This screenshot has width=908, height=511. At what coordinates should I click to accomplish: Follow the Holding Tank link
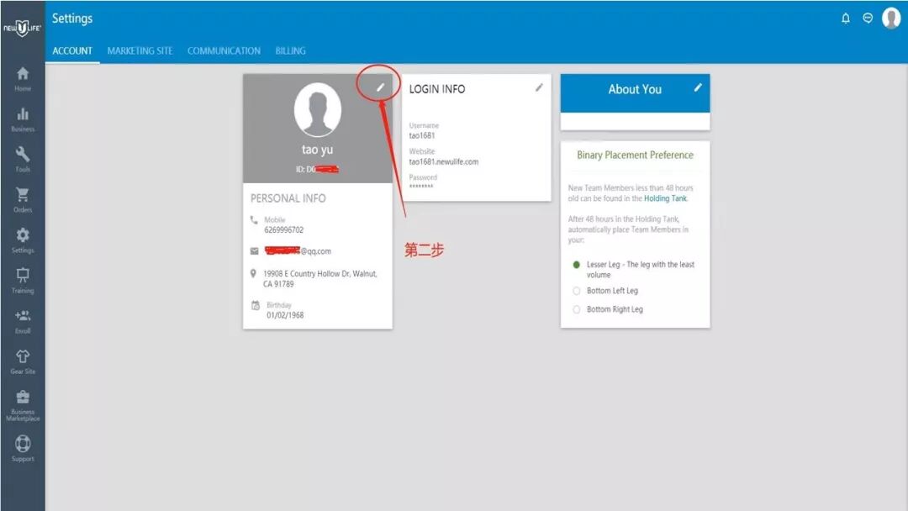click(665, 198)
